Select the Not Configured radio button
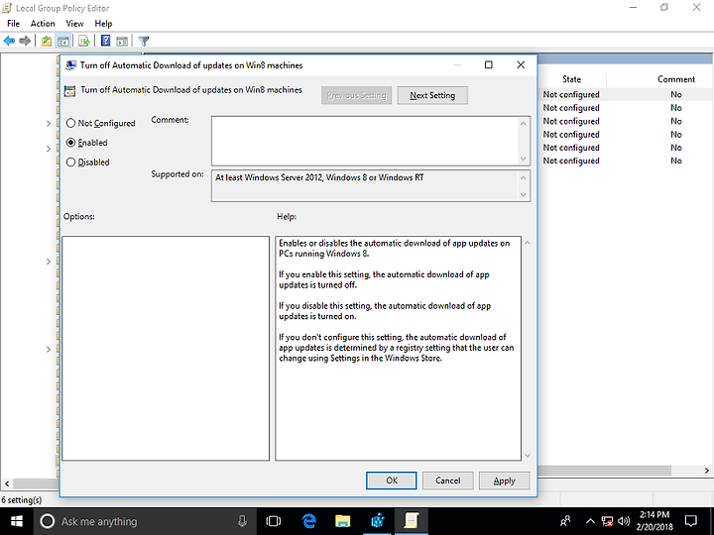This screenshot has width=714, height=535. pyautogui.click(x=70, y=123)
